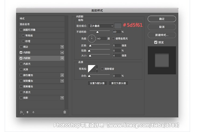199x132 pixels.
Task: Click the 确定 button
Action: tap(162, 19)
